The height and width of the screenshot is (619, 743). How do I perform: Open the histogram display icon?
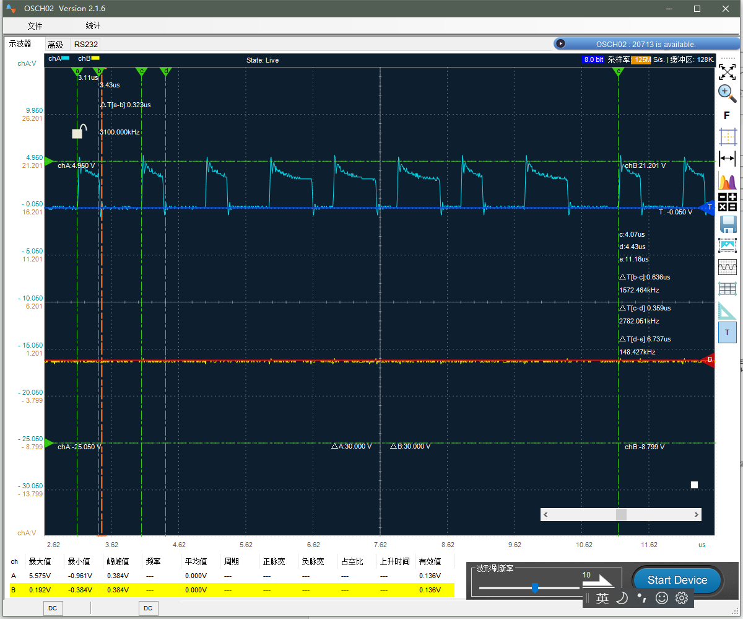(727, 182)
